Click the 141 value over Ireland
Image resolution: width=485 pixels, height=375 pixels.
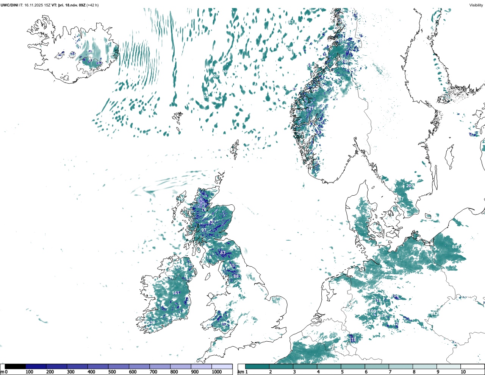[175, 293]
